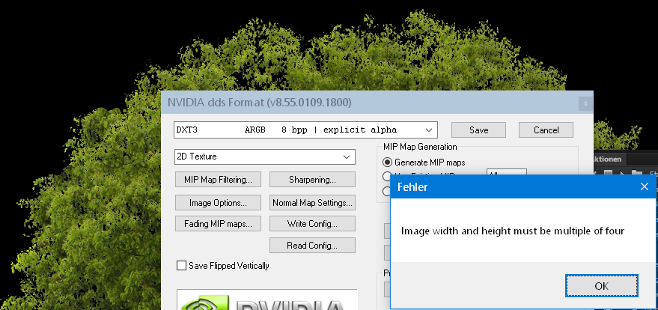Screen dimensions: 658x310
Task: Click the Save button in the dds dialog
Action: [x=479, y=130]
